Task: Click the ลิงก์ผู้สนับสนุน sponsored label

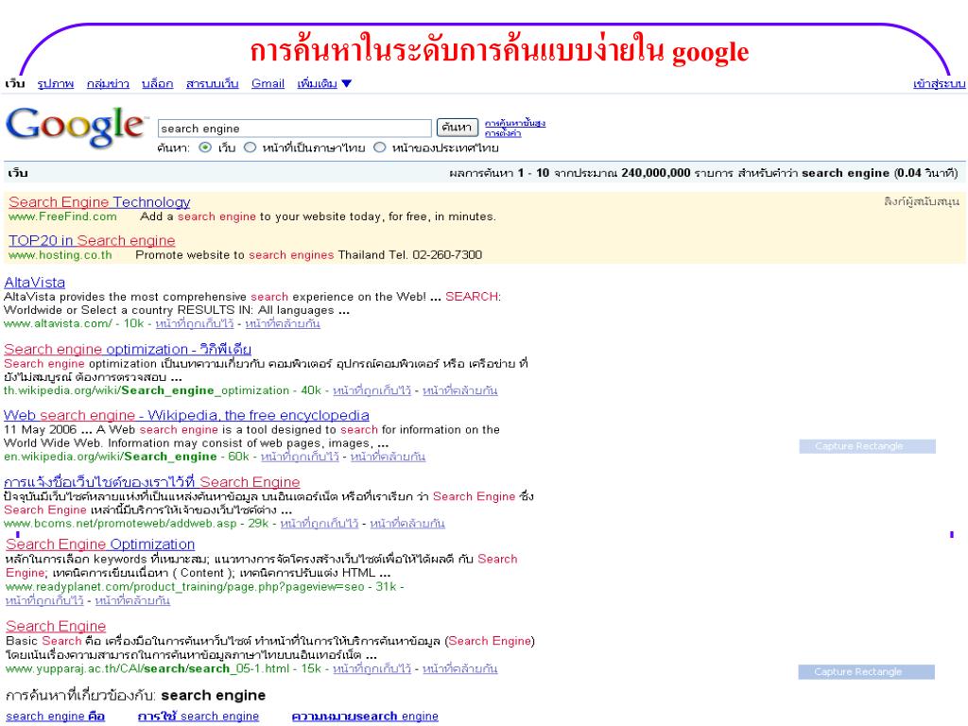Action: click(x=922, y=201)
